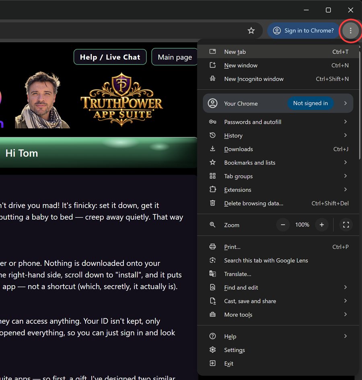Expand Bookmarks and lists submenu
Image resolution: width=362 pixels, height=380 pixels.
tap(278, 163)
